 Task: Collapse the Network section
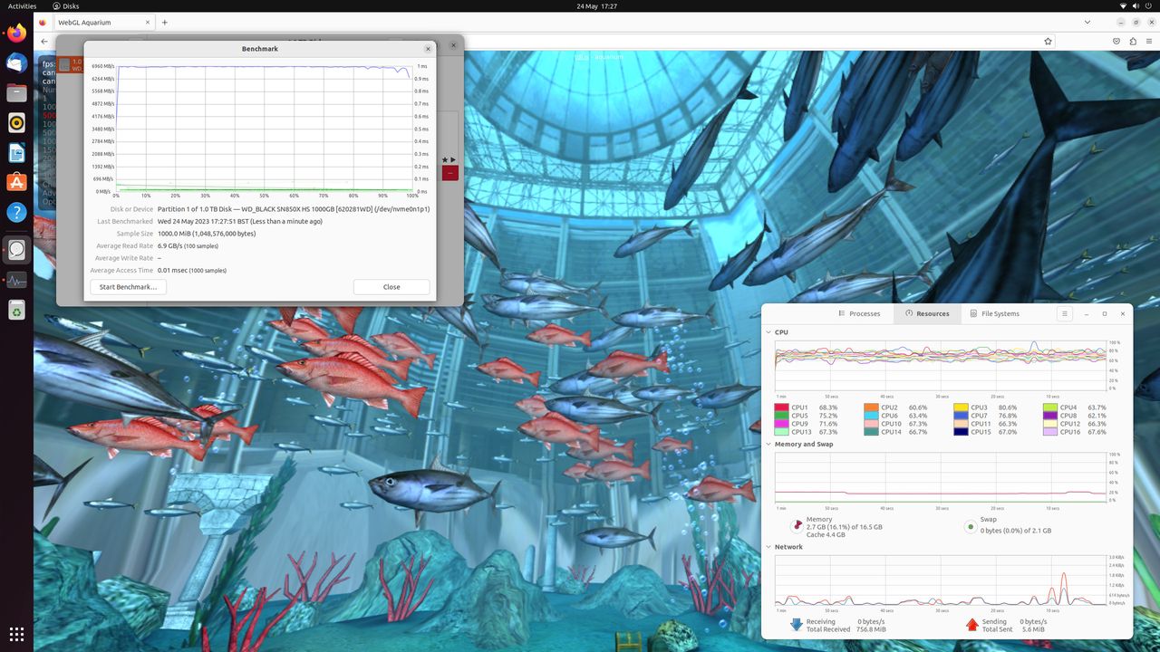pos(768,547)
